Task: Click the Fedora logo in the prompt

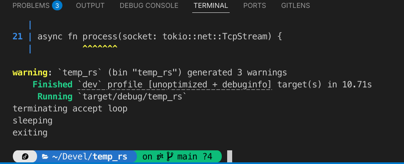Action: 25,156
